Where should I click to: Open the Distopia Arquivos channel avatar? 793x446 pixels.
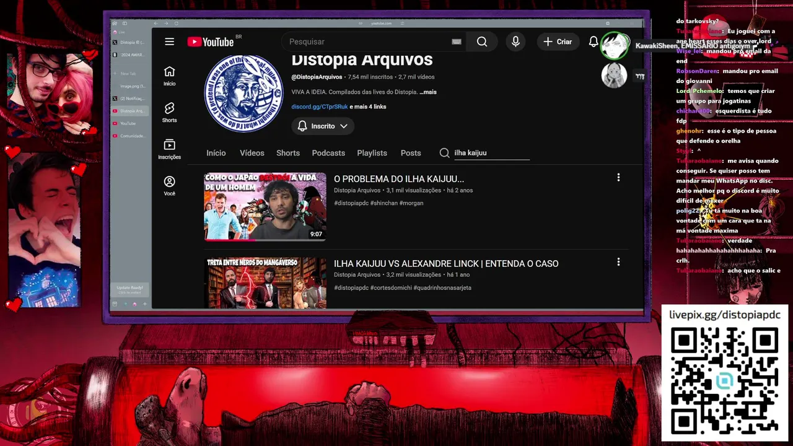[243, 94]
